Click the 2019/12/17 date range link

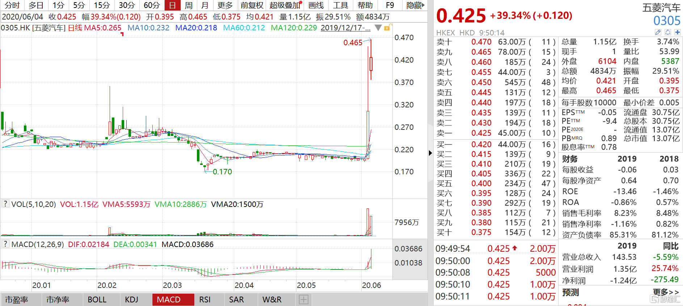click(346, 27)
